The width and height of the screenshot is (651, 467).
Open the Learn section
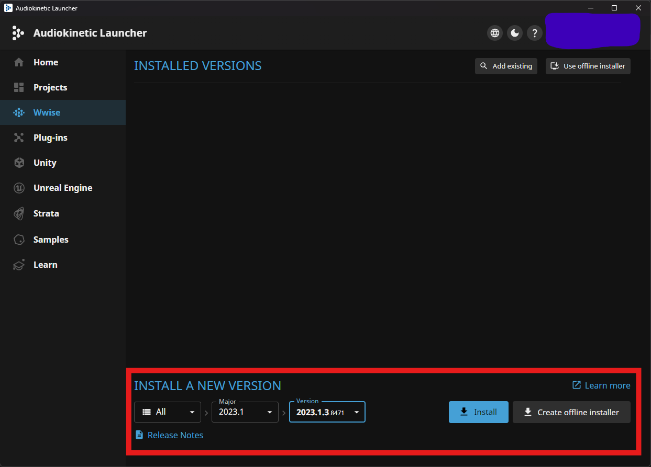pos(63,265)
